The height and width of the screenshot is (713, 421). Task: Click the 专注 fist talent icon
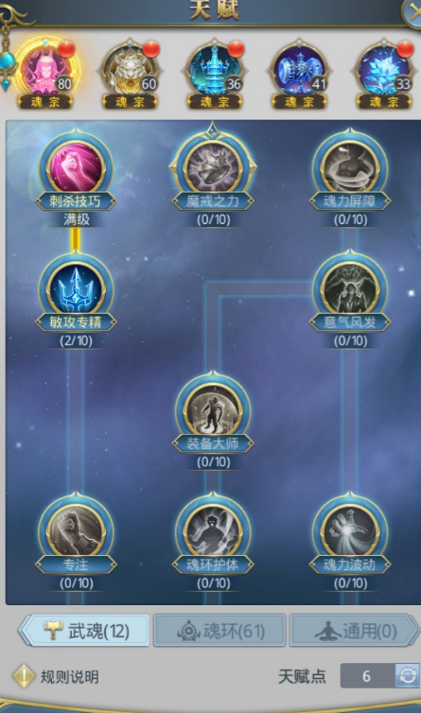tap(76, 531)
